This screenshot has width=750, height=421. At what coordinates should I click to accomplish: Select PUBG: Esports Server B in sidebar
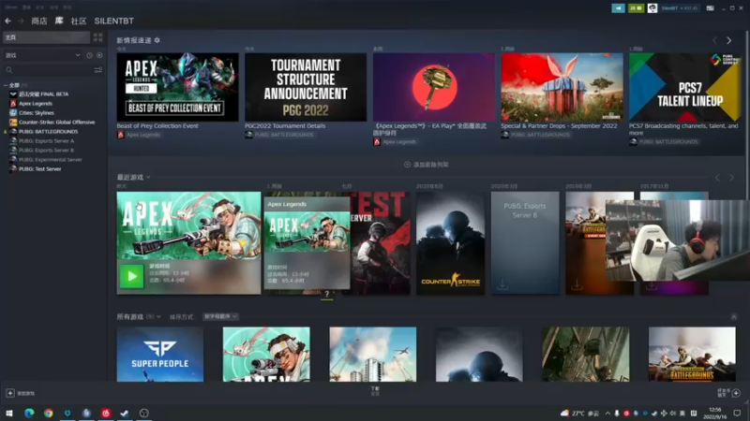46,151
